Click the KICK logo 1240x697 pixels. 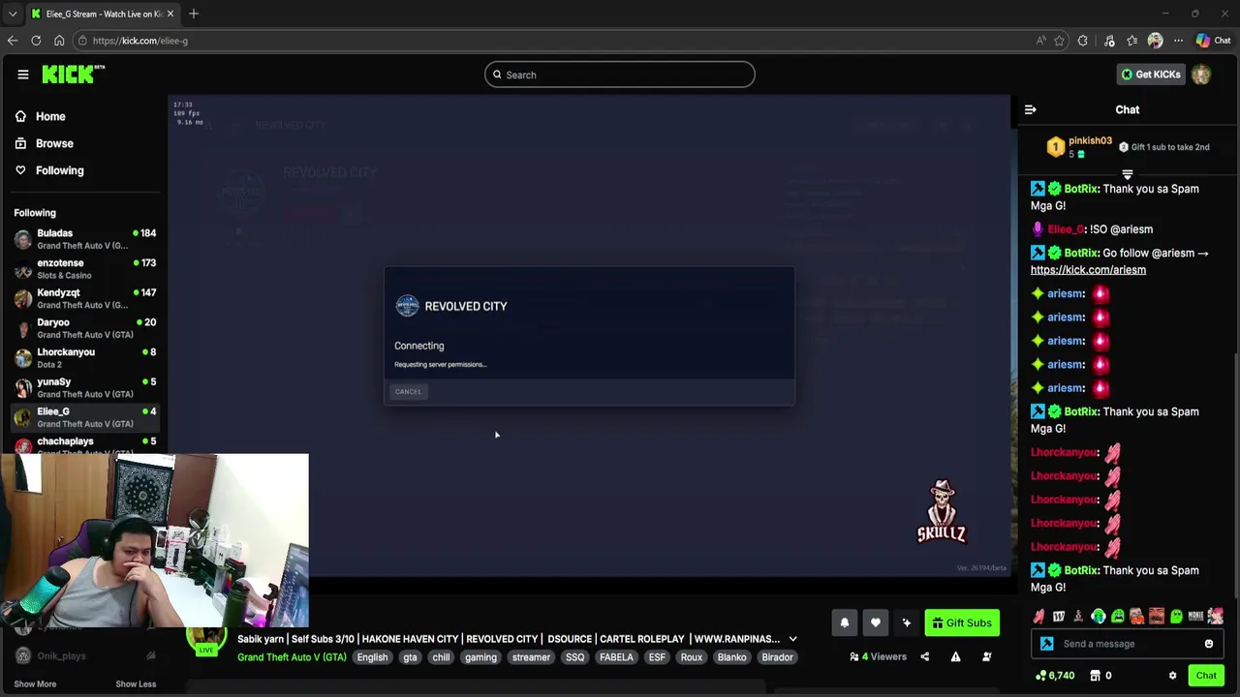coord(73,75)
